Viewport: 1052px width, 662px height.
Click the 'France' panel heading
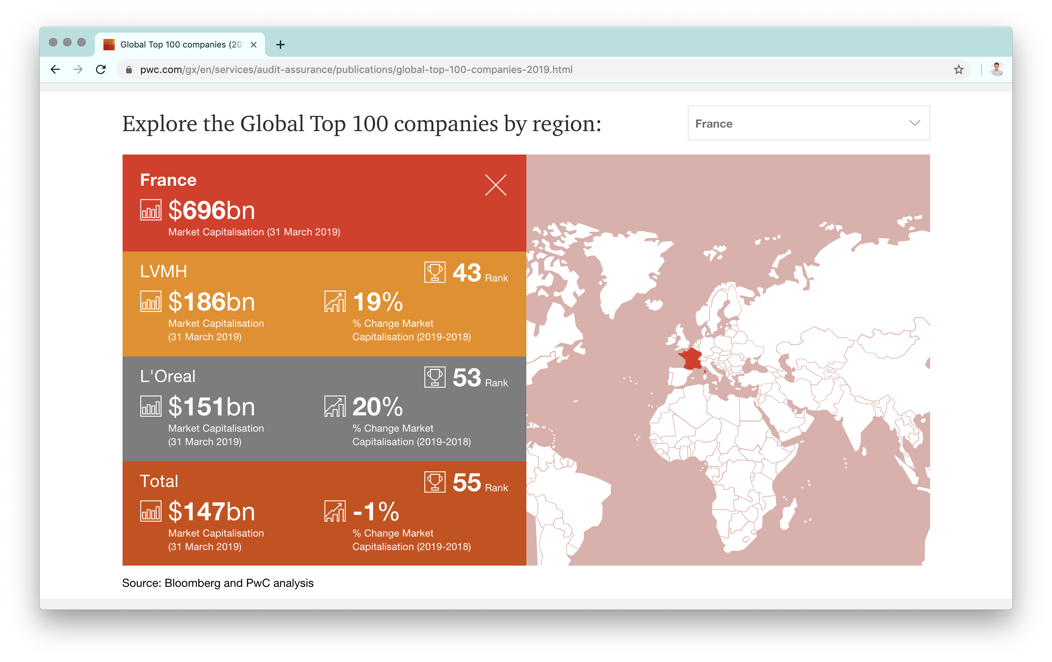pyautogui.click(x=168, y=180)
